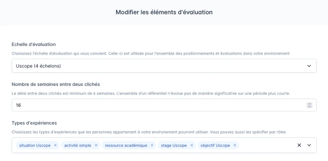Viewport: 328px width, 161px height.
Task: Click the "Types d'expériences" field label
Action: point(34,123)
